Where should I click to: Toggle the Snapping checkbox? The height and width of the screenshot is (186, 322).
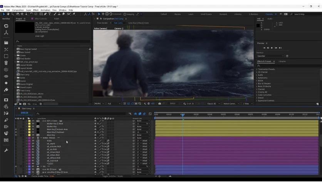point(125,14)
